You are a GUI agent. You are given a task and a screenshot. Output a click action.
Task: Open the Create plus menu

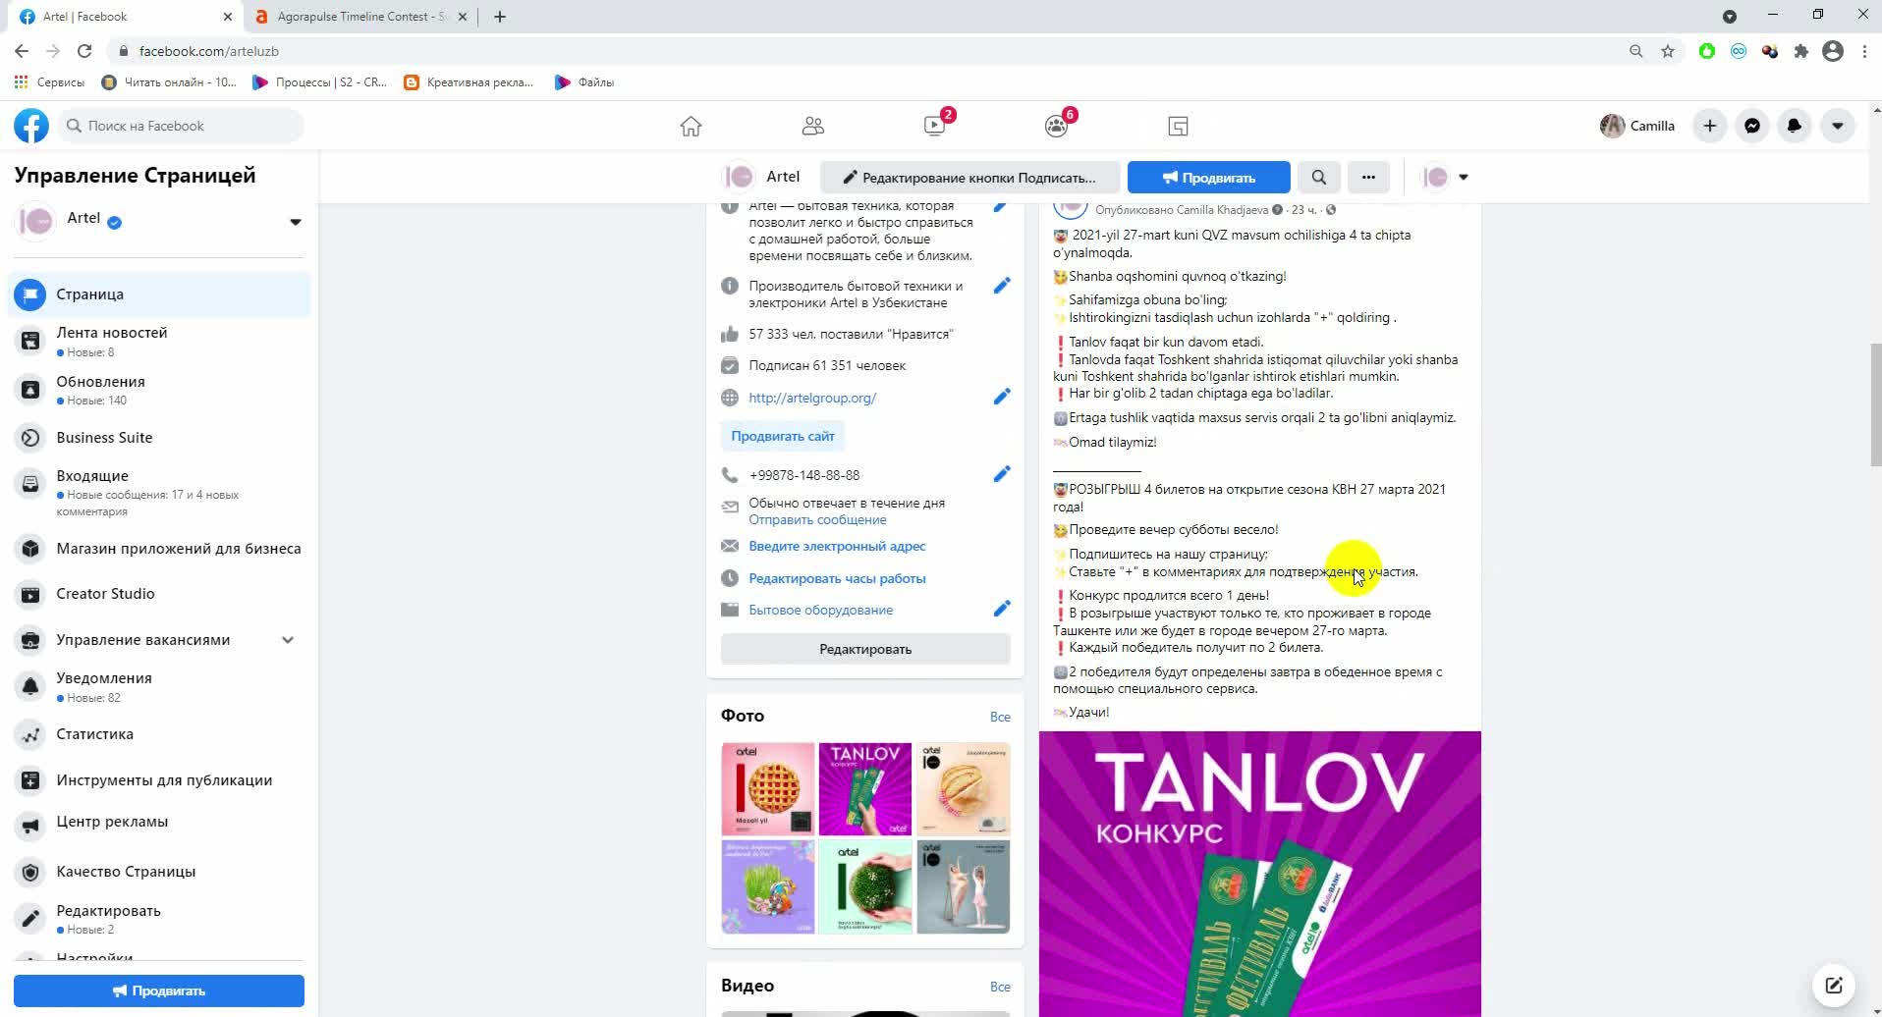point(1710,126)
